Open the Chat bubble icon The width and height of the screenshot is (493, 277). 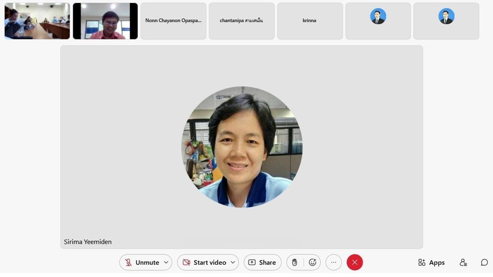pyautogui.click(x=484, y=262)
